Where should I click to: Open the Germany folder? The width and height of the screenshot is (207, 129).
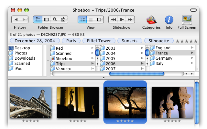click(x=164, y=58)
